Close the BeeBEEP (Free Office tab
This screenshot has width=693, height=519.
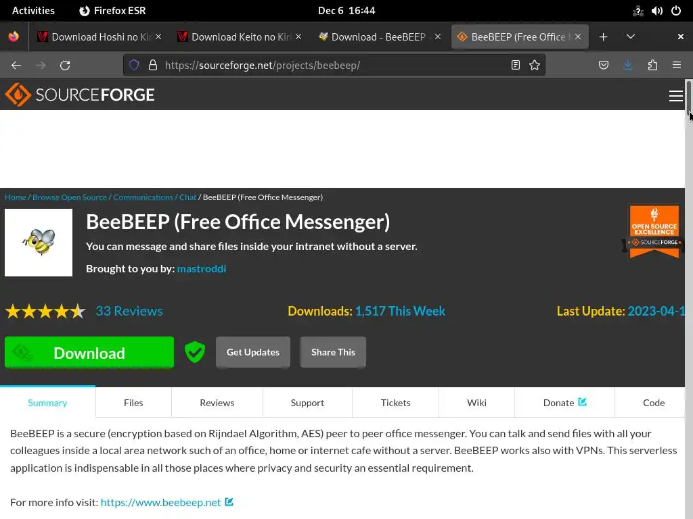[578, 36]
